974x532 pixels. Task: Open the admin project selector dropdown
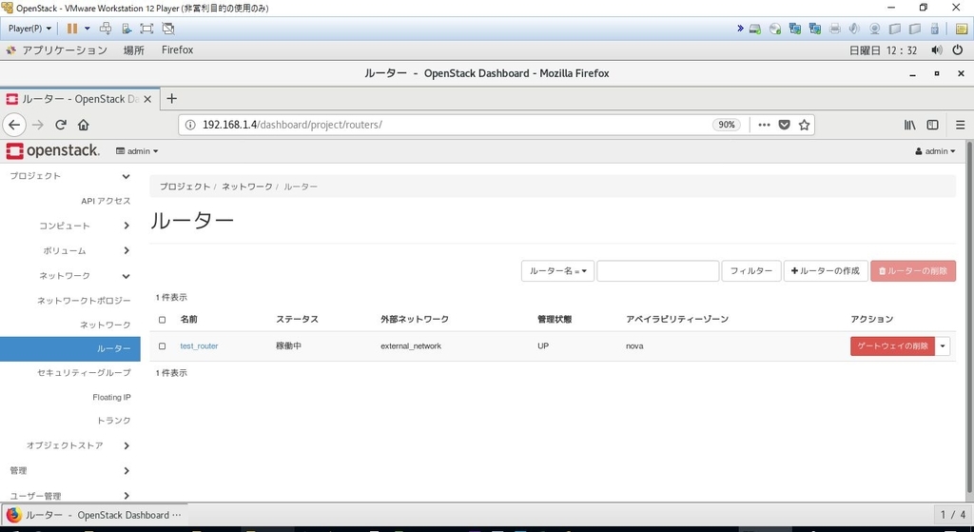click(x=137, y=151)
